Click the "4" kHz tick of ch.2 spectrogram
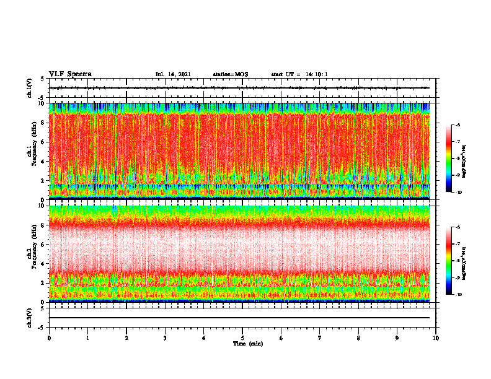Image resolution: width=491 pixels, height=379 pixels. click(43, 264)
